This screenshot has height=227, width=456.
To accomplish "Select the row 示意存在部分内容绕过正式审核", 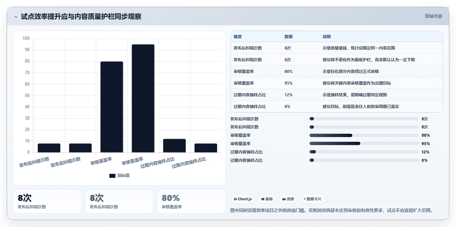I will point(337,72).
